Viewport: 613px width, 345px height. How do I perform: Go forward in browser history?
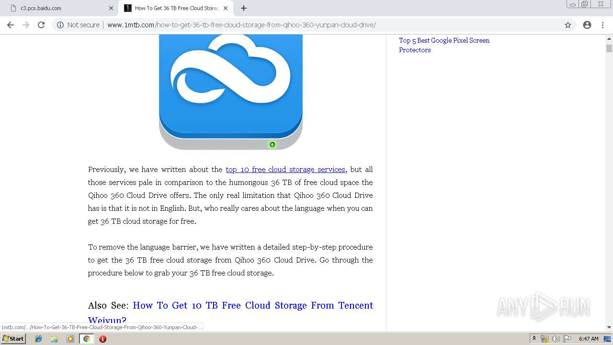(x=26, y=25)
